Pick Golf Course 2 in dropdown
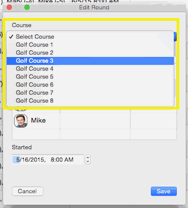 coord(90,53)
